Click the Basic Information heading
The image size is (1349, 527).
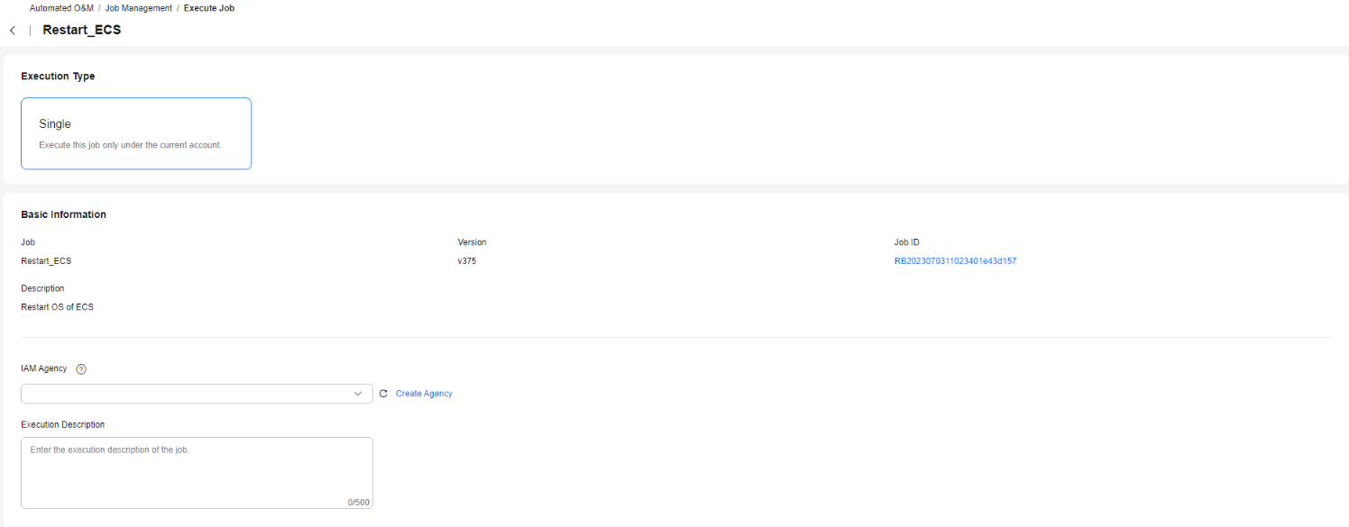click(64, 214)
